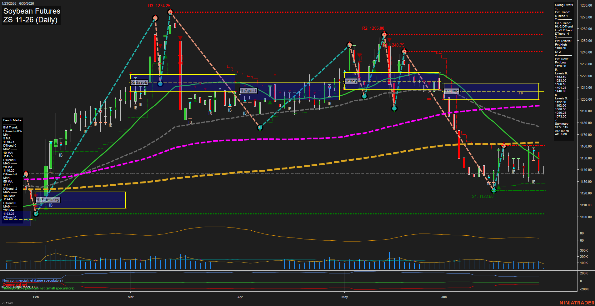The width and height of the screenshot is (595, 306).
Task: Select the 'M:June' monthly range label
Action: click(451, 91)
